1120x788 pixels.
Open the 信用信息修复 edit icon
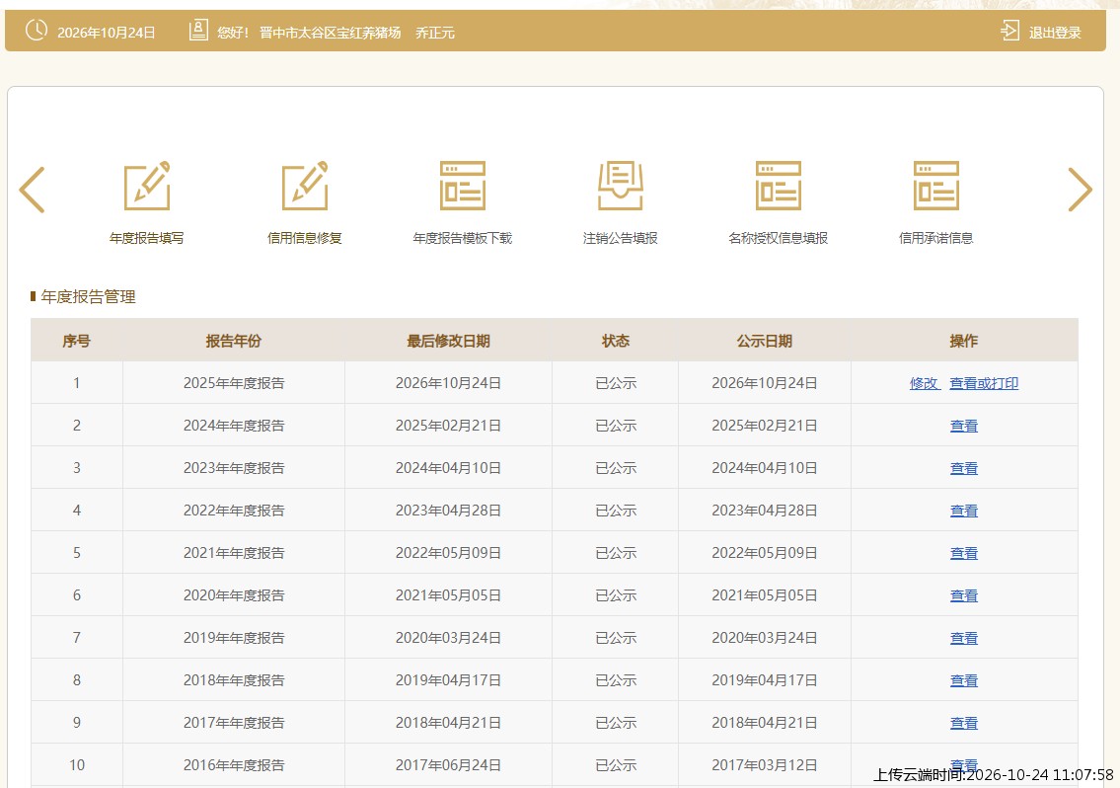(x=305, y=186)
